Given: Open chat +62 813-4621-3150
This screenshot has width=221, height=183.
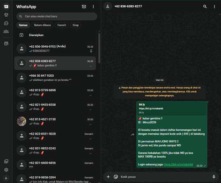Looking at the screenshot, I should pyautogui.click(x=55, y=121).
